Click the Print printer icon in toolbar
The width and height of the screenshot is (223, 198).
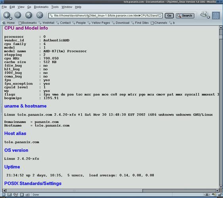pos(204,14)
